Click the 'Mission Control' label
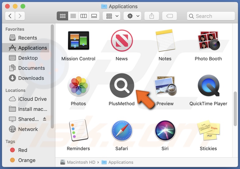The image size is (240, 169). (78, 59)
